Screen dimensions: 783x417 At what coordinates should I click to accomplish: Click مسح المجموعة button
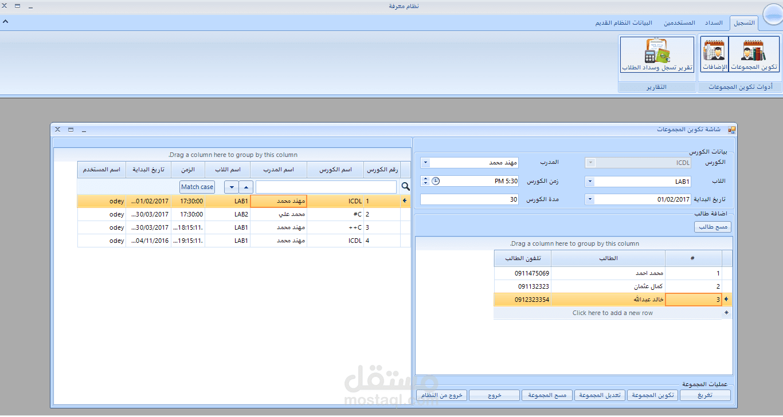click(x=547, y=395)
